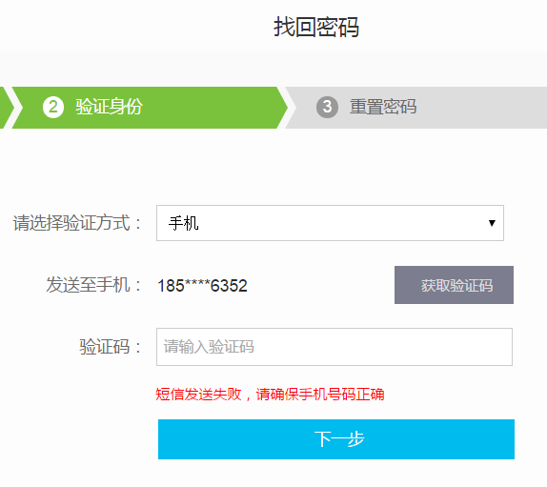This screenshot has height=487, width=547.
Task: Click the masked phone number 185****6352
Action: [202, 286]
